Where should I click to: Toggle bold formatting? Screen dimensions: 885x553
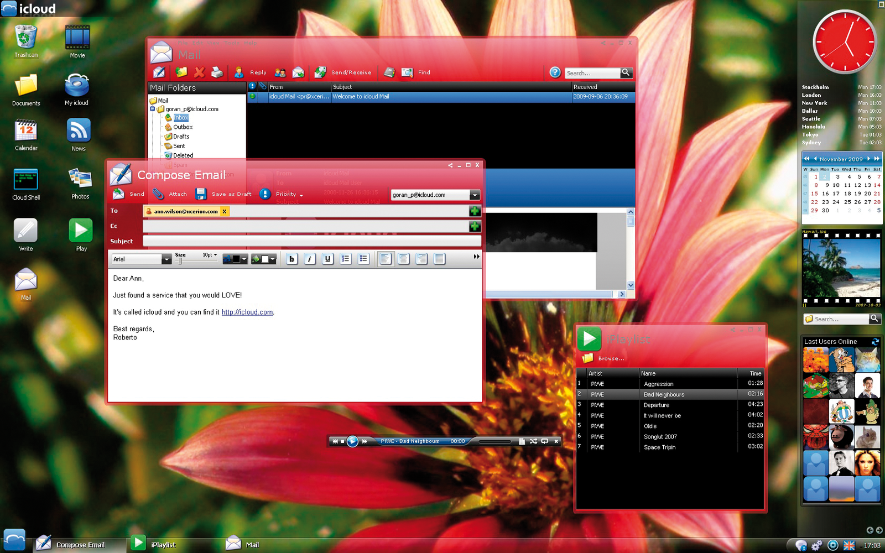tap(292, 259)
